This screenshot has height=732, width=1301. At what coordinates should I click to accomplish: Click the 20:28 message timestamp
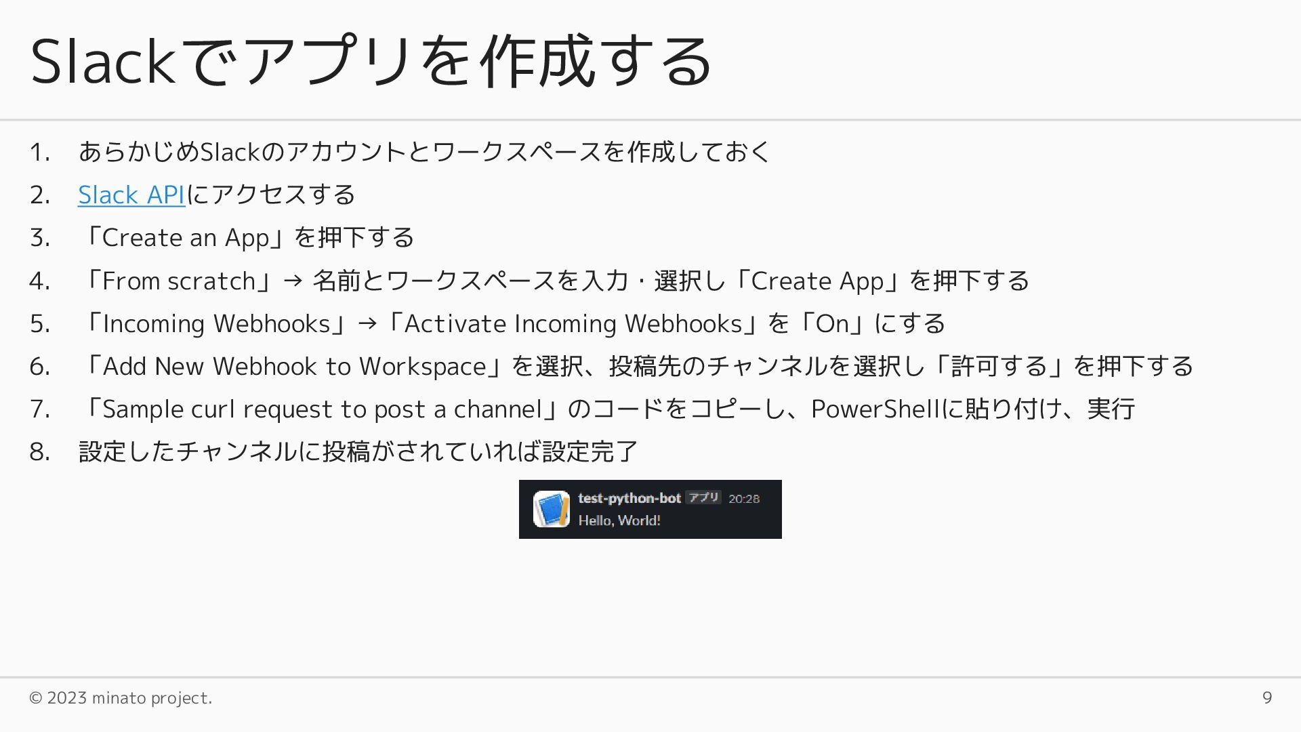tap(743, 499)
